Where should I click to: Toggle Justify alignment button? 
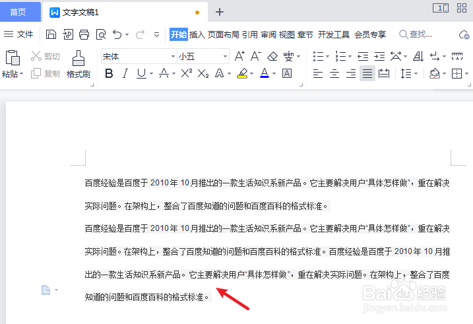tap(367, 73)
